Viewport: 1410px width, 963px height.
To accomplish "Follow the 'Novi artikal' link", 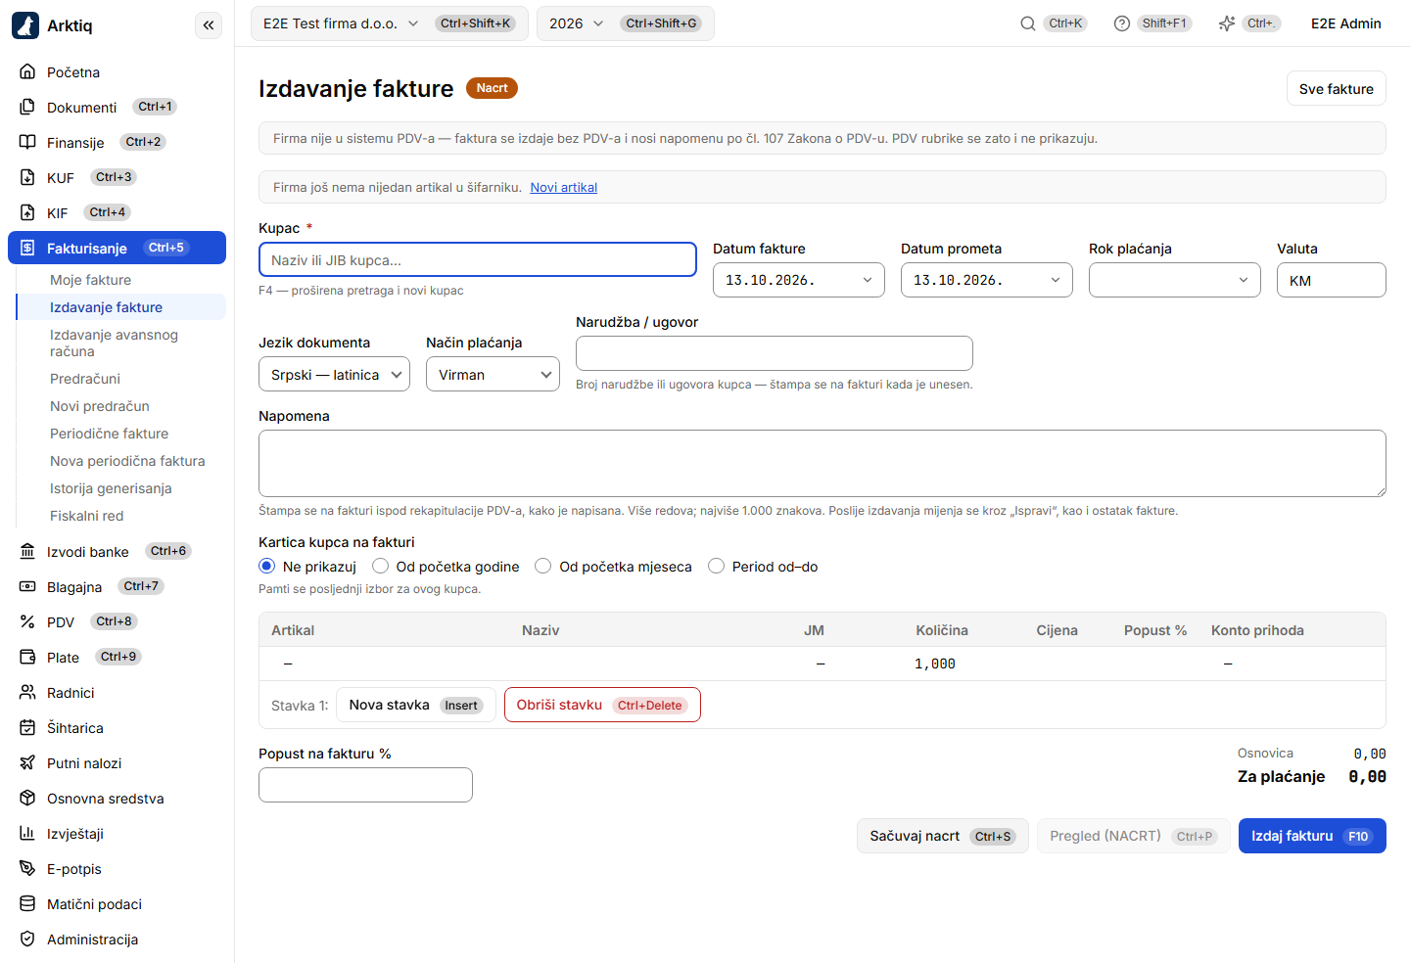I will click(564, 187).
